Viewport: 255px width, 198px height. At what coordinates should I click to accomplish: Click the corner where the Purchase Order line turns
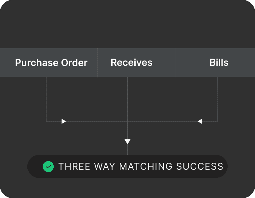tap(46, 121)
